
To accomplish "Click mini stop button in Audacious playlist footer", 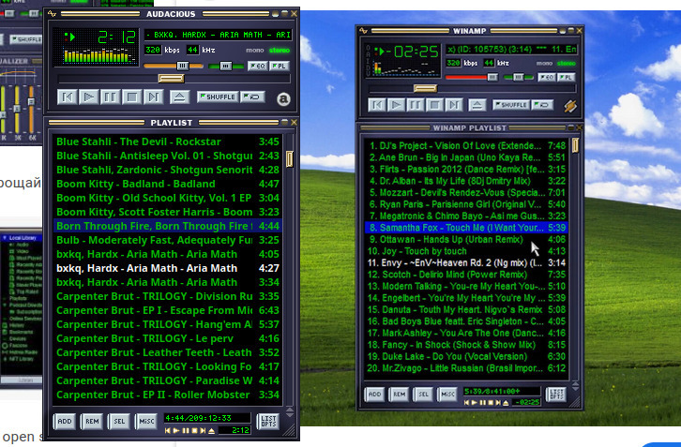I will click(x=194, y=430).
